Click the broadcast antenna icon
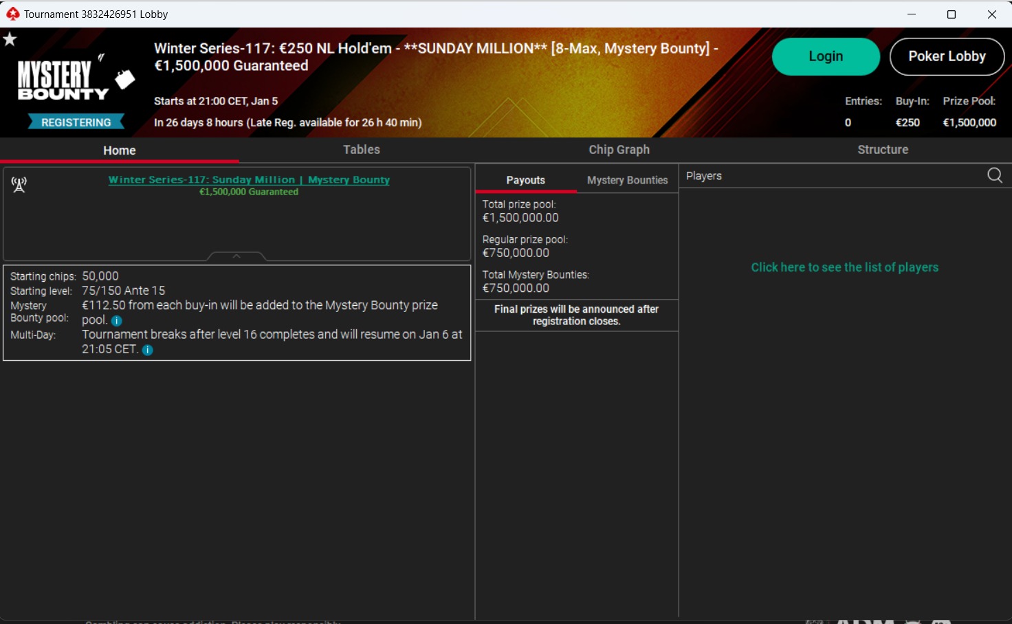1012x624 pixels. tap(19, 184)
